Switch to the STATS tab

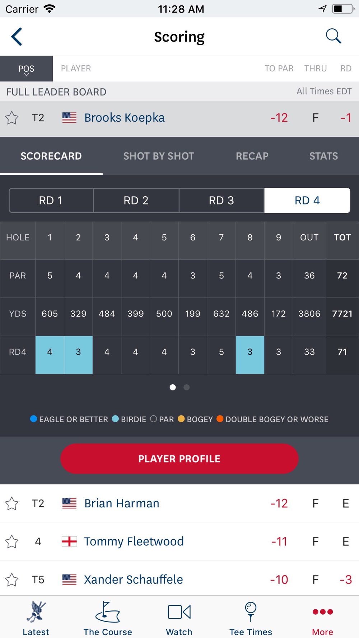pos(323,156)
